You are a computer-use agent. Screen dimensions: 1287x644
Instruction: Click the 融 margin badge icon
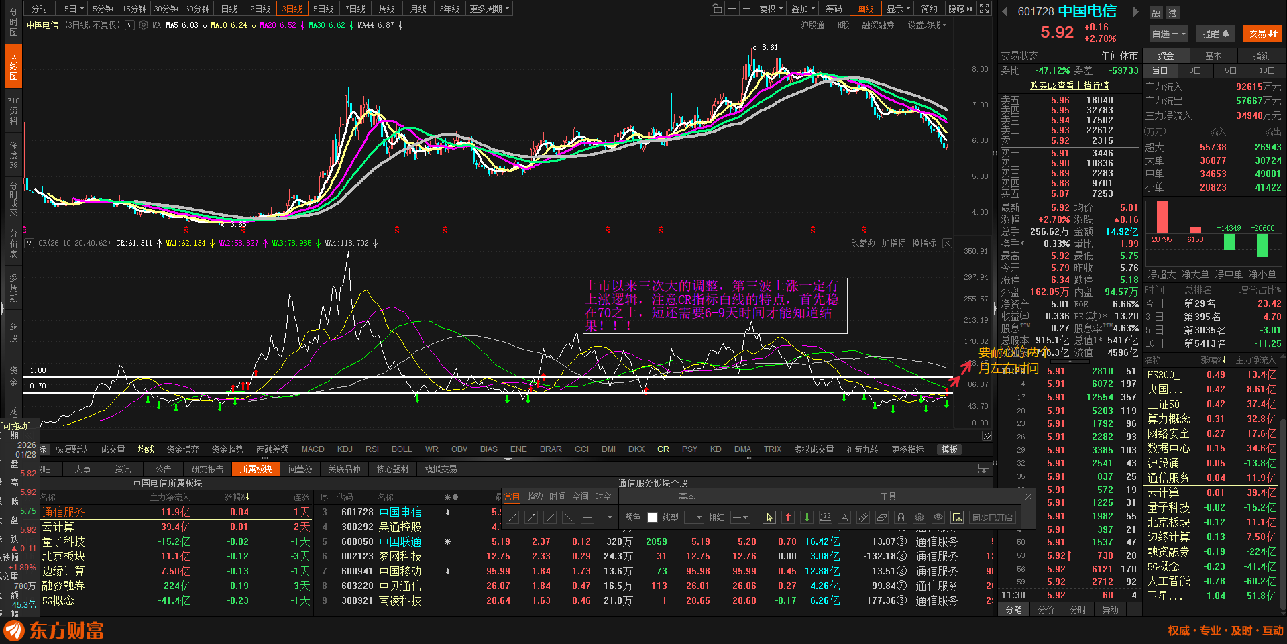coord(1156,13)
